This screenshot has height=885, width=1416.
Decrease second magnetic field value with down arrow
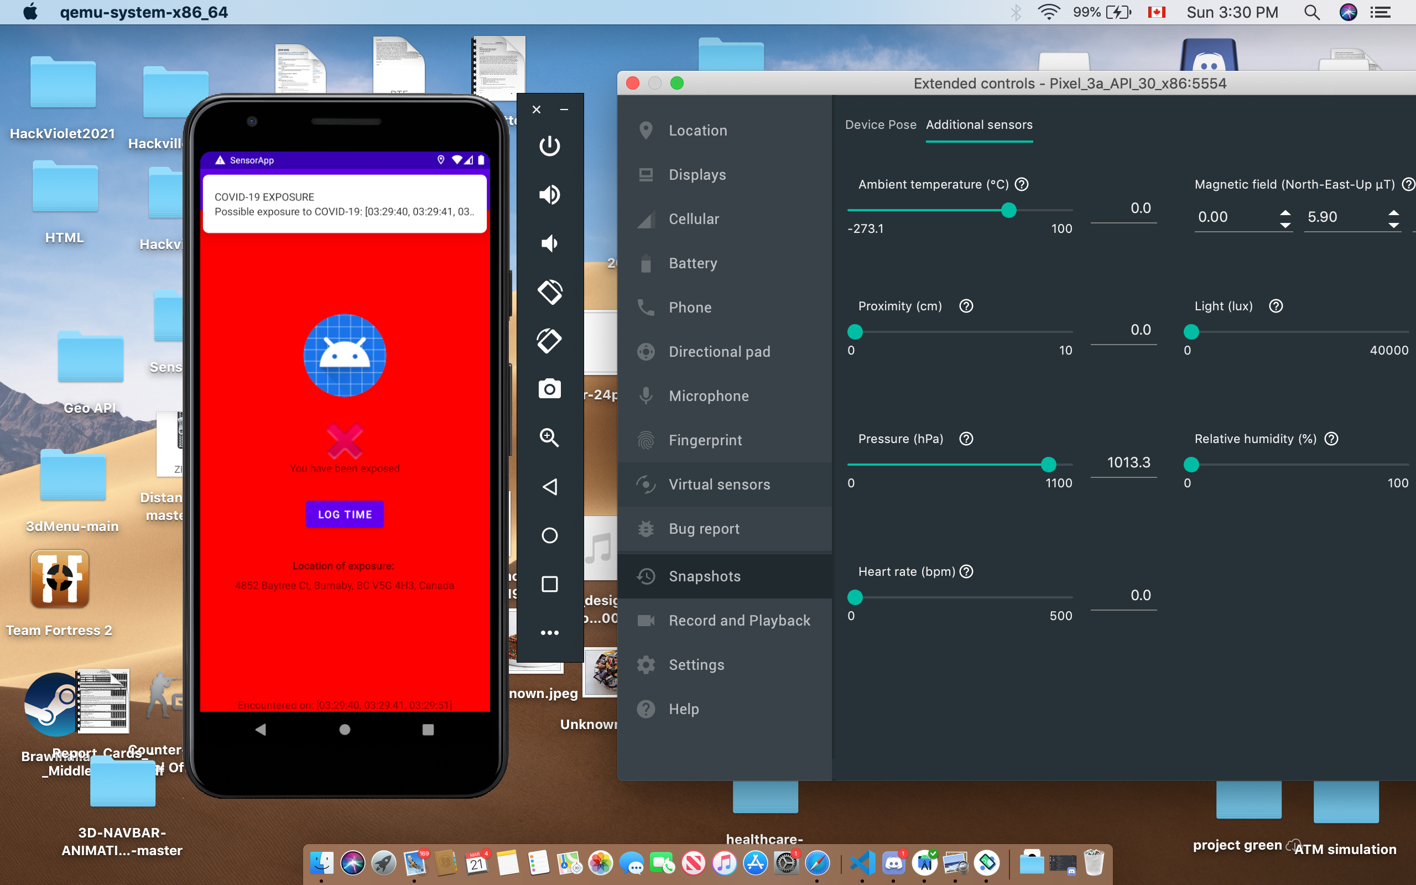click(x=1394, y=225)
